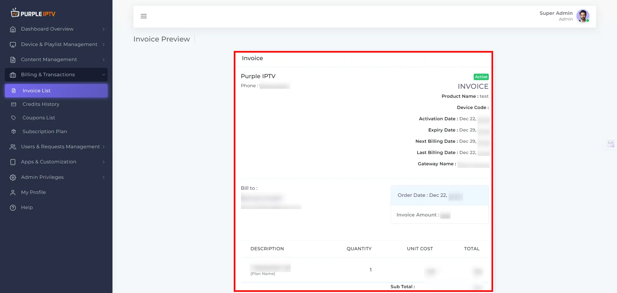Image resolution: width=617 pixels, height=293 pixels.
Task: Click the Content Management document icon
Action: 13,60
